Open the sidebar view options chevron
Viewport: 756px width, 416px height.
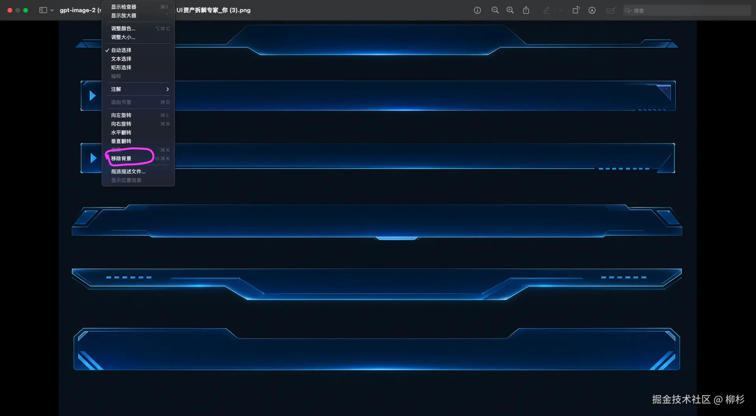[x=52, y=10]
